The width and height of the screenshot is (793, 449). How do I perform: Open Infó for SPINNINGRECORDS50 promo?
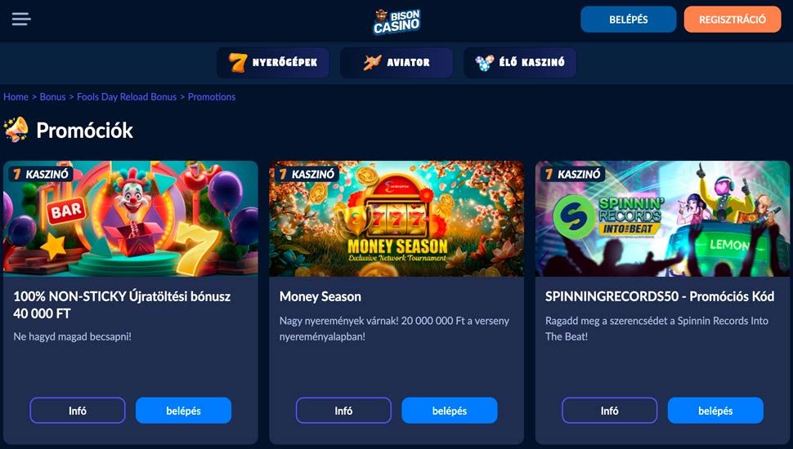pos(609,411)
